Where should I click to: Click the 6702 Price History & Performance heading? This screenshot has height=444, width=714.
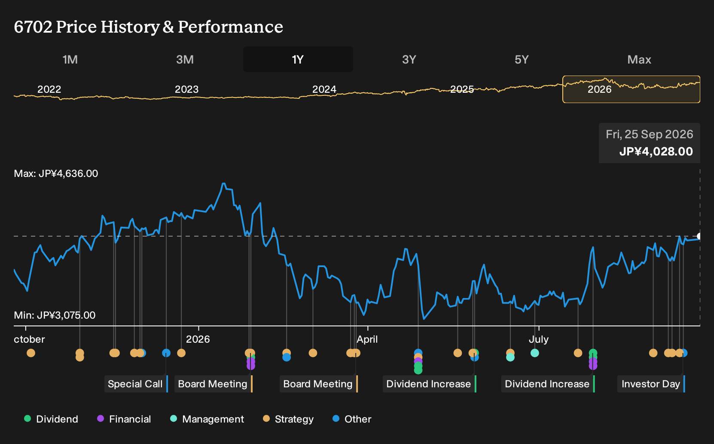[x=149, y=27]
